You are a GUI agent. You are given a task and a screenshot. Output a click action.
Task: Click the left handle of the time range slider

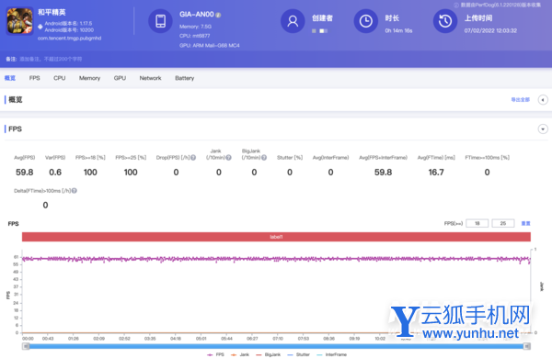pyautogui.click(x=26, y=346)
